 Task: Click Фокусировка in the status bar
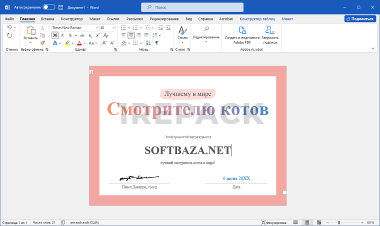273,222
